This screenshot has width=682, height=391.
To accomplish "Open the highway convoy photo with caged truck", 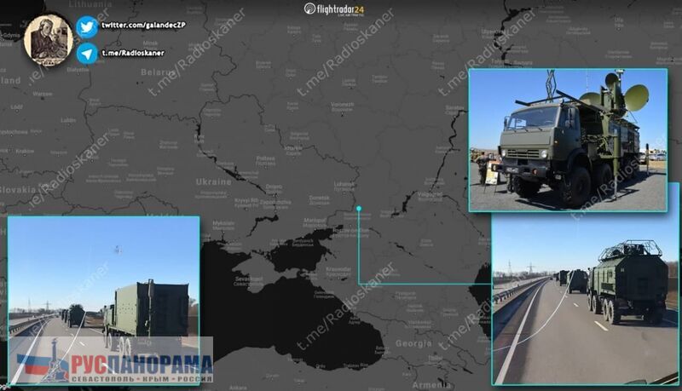I will pos(586,299).
